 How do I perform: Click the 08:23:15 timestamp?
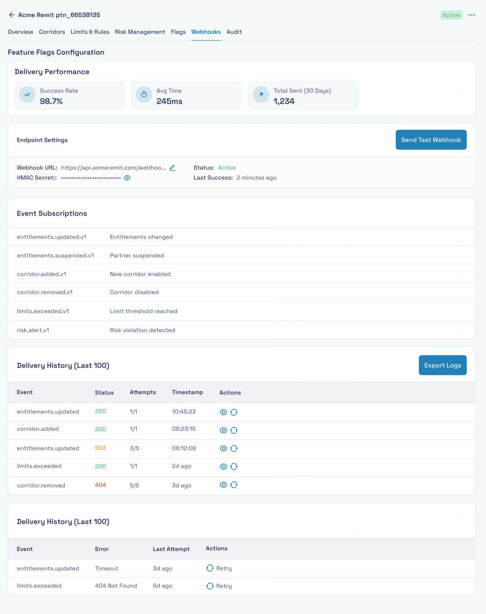[x=184, y=429]
